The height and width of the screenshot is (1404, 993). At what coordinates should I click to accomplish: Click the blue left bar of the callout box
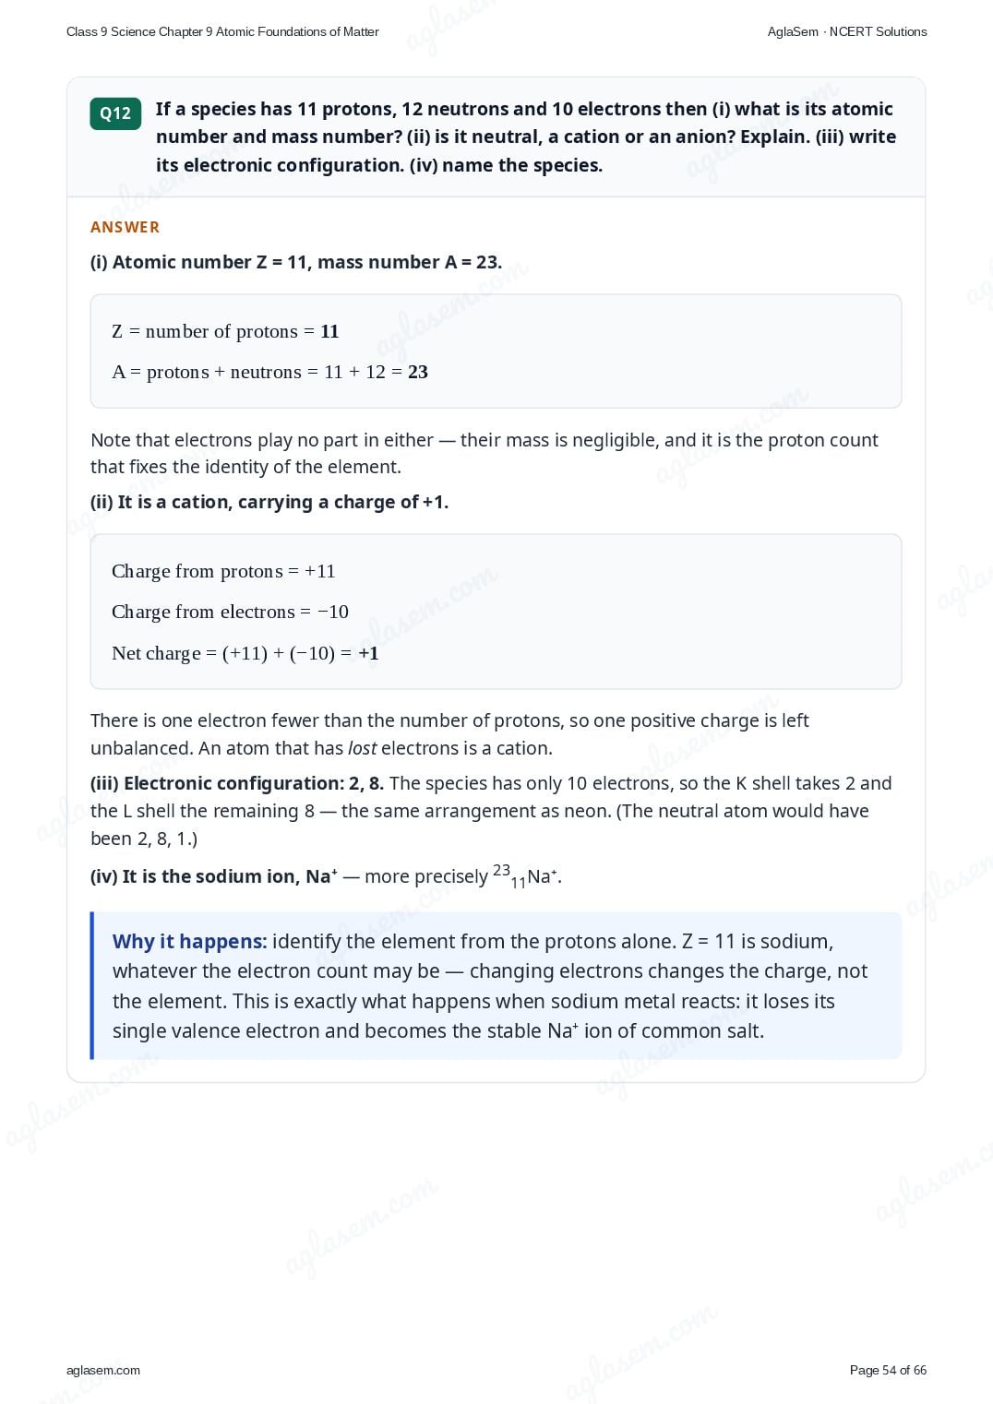pos(92,985)
